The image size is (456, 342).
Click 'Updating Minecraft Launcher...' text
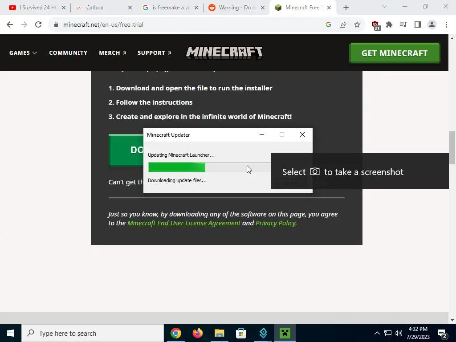pos(181,155)
